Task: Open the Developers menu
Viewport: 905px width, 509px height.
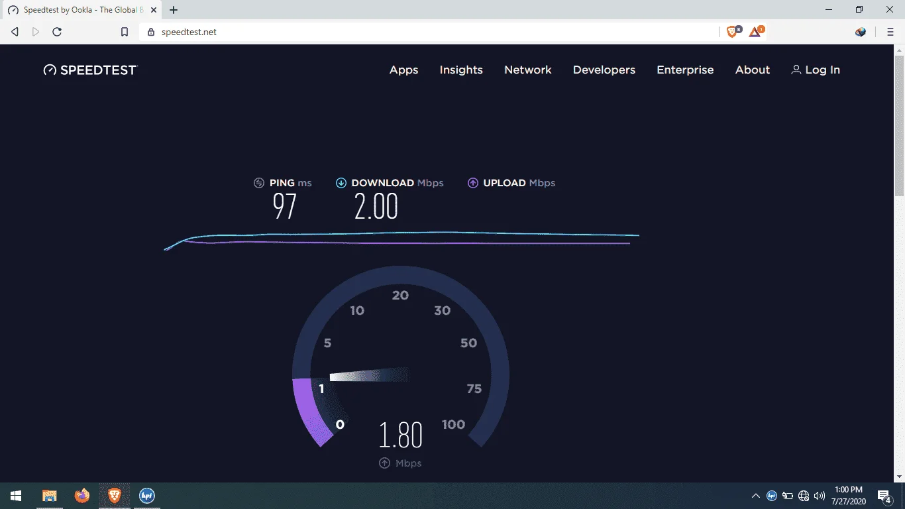Action: click(604, 70)
